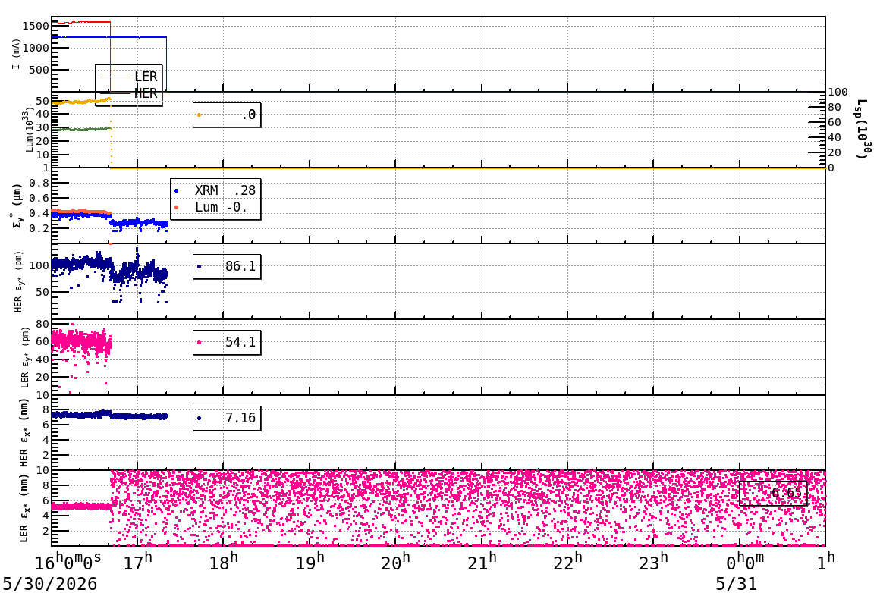Click the LER legend entry
The height and width of the screenshot is (593, 880).
(129, 77)
